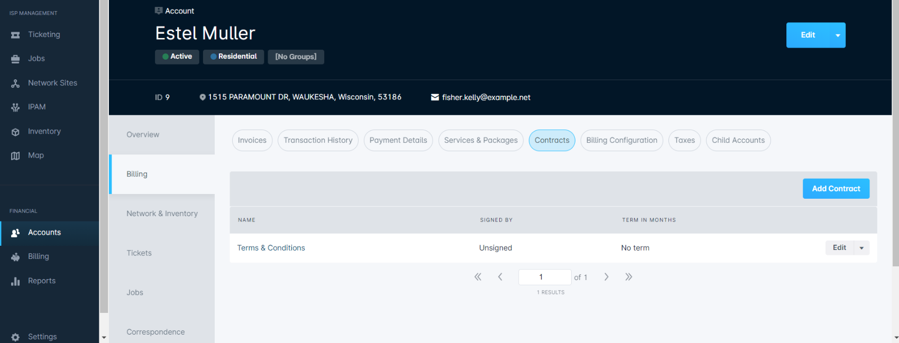The image size is (899, 343).
Task: Click the Reports chart icon
Action: [x=15, y=281]
